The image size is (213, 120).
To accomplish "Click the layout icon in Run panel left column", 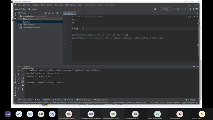I will tap(19, 84).
